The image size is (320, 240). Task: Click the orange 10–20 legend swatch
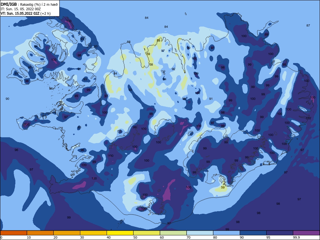[40, 233]
